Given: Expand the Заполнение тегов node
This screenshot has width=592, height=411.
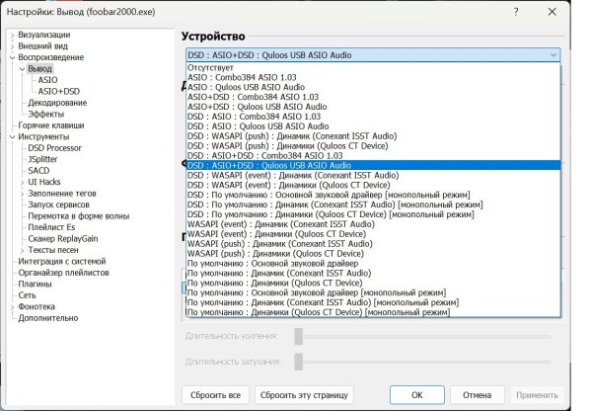Looking at the screenshot, I should [23, 194].
